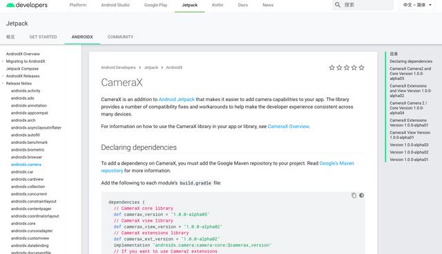The image size is (442, 254).
Task: Jump to CameraX View Version 1.0.0-alpha01
Action: point(410,135)
